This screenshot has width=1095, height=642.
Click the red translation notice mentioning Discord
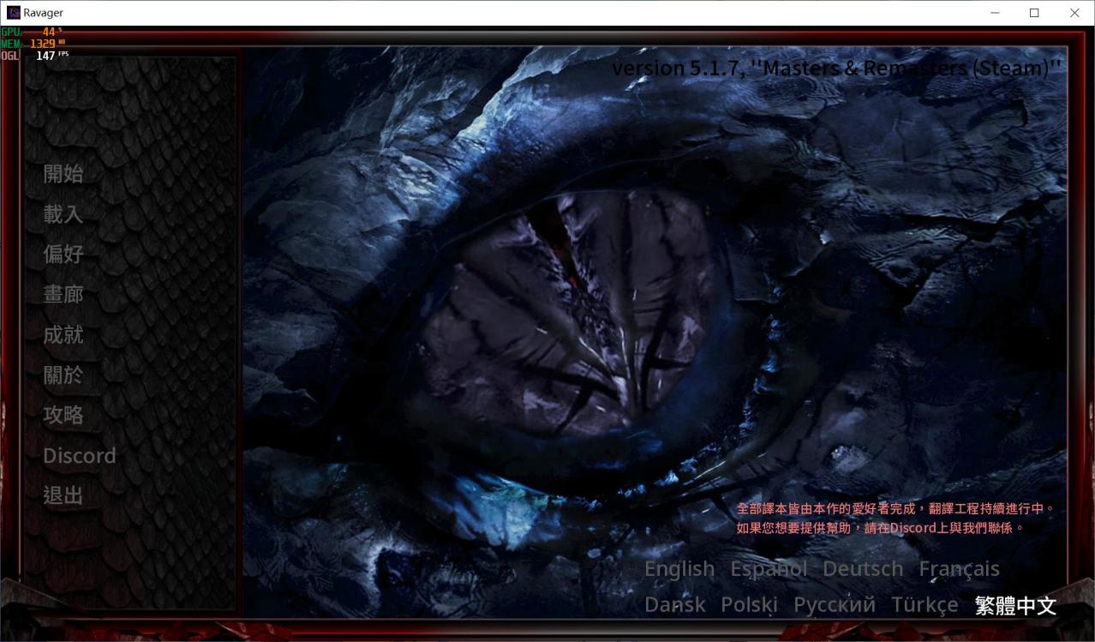tap(895, 519)
